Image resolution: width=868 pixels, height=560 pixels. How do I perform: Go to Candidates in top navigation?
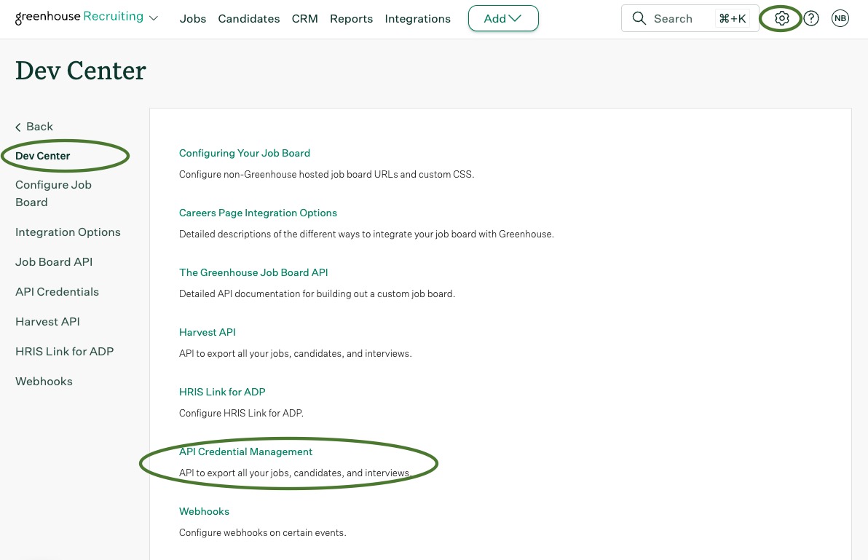[x=248, y=19]
